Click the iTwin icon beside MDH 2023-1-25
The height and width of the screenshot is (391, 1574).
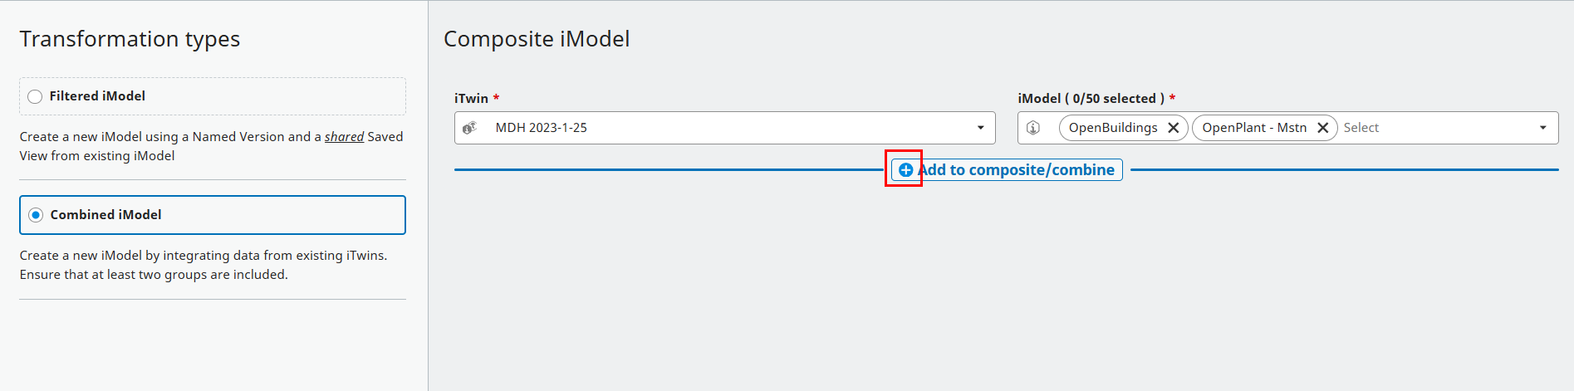469,128
